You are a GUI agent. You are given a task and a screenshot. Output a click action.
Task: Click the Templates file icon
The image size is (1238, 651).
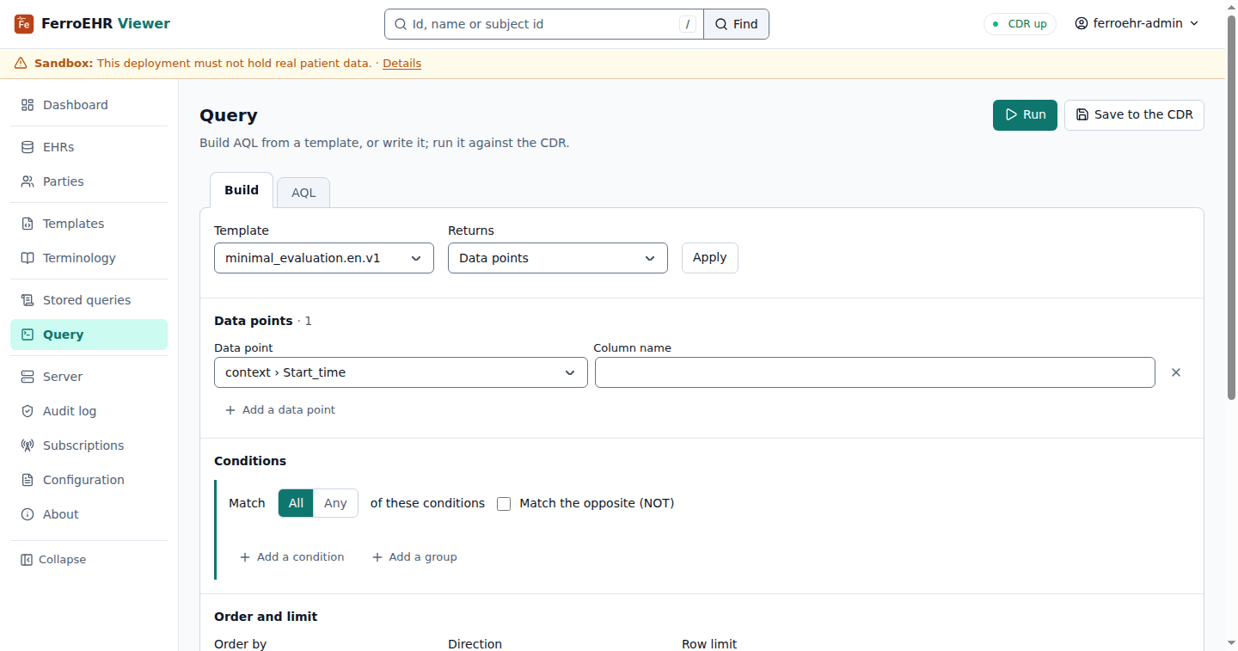[28, 224]
